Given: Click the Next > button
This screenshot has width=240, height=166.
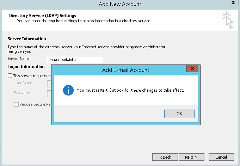Looking at the screenshot, I should click(x=191, y=157).
